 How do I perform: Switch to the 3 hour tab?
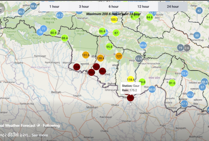click(84, 6)
